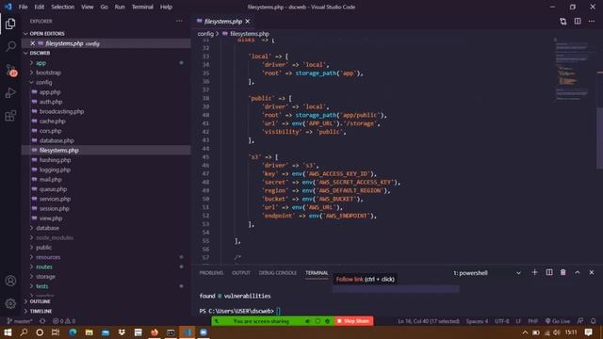Close the filesystems.php editor tab
Viewport: 603px width, 339px height.
pyautogui.click(x=248, y=21)
